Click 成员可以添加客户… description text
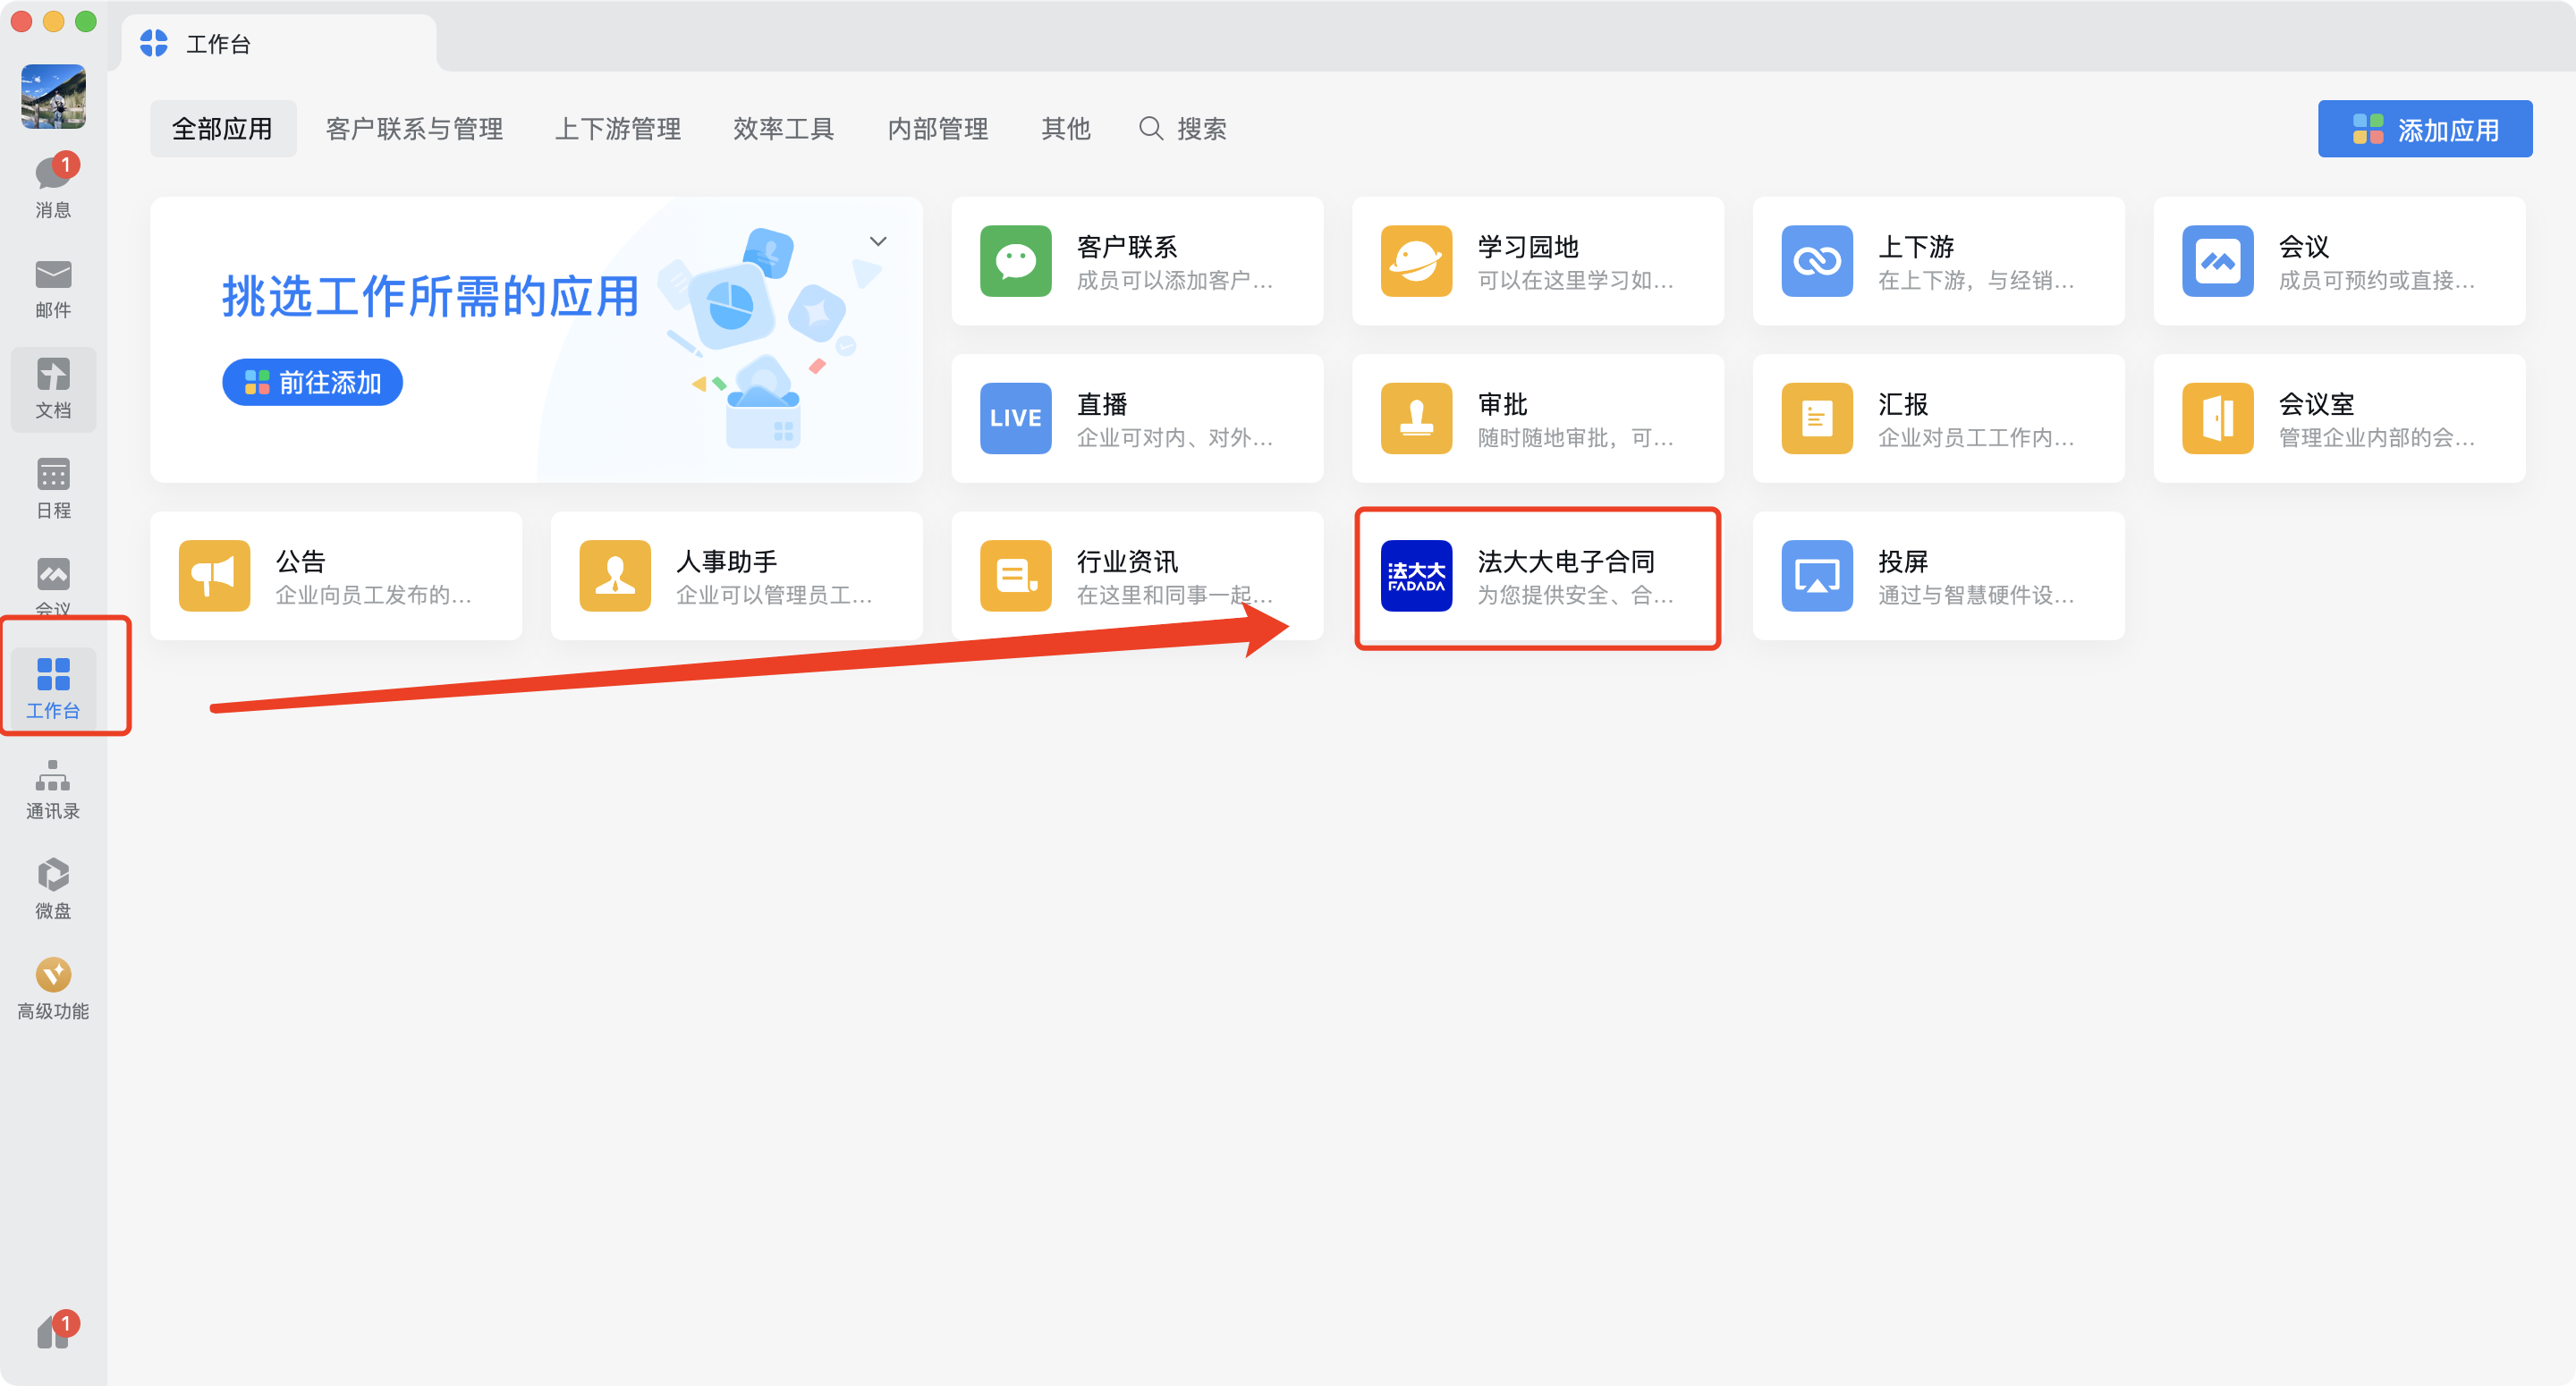2576x1386 pixels. (x=1175, y=281)
